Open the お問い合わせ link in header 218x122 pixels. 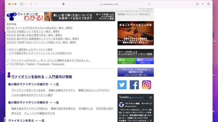145,14
